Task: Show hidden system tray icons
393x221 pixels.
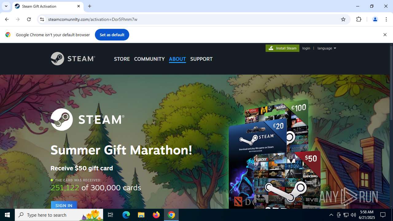Action: pyautogui.click(x=331, y=215)
